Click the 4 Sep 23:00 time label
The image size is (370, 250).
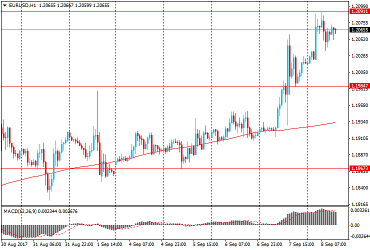[173, 244]
